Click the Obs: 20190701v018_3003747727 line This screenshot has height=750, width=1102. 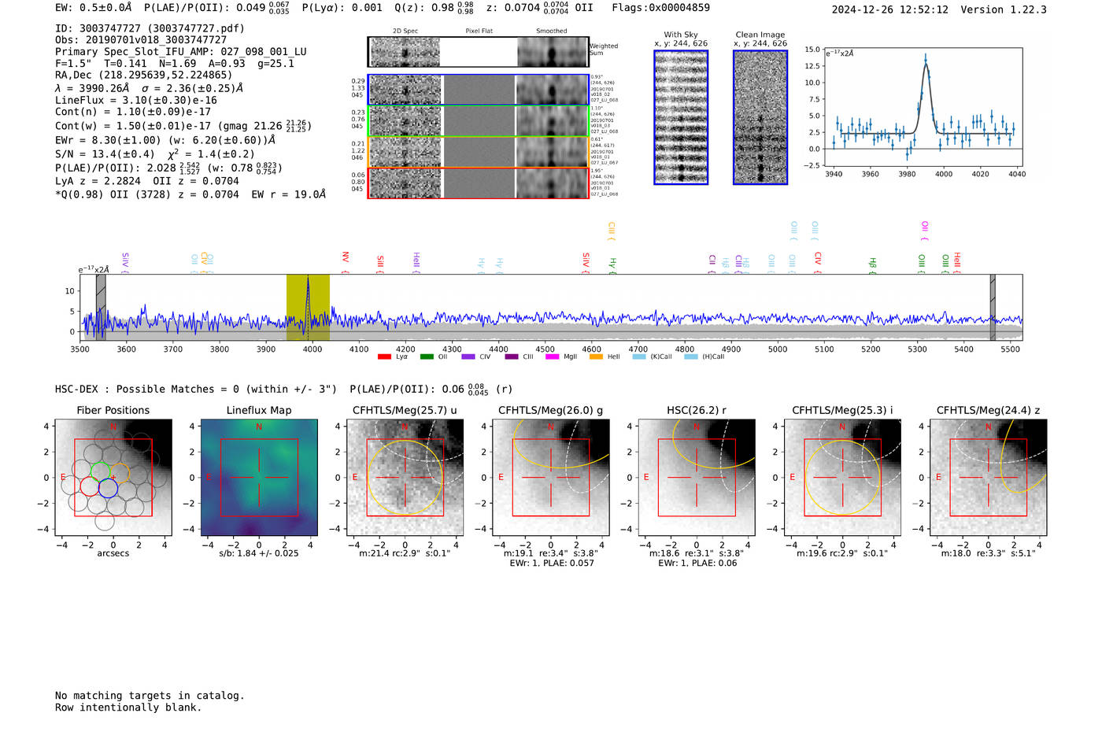pos(141,39)
